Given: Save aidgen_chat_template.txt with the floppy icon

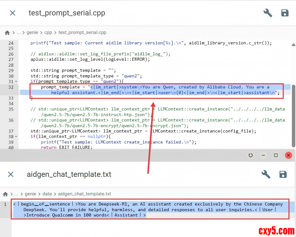Looking at the screenshot, I should [x=283, y=174].
